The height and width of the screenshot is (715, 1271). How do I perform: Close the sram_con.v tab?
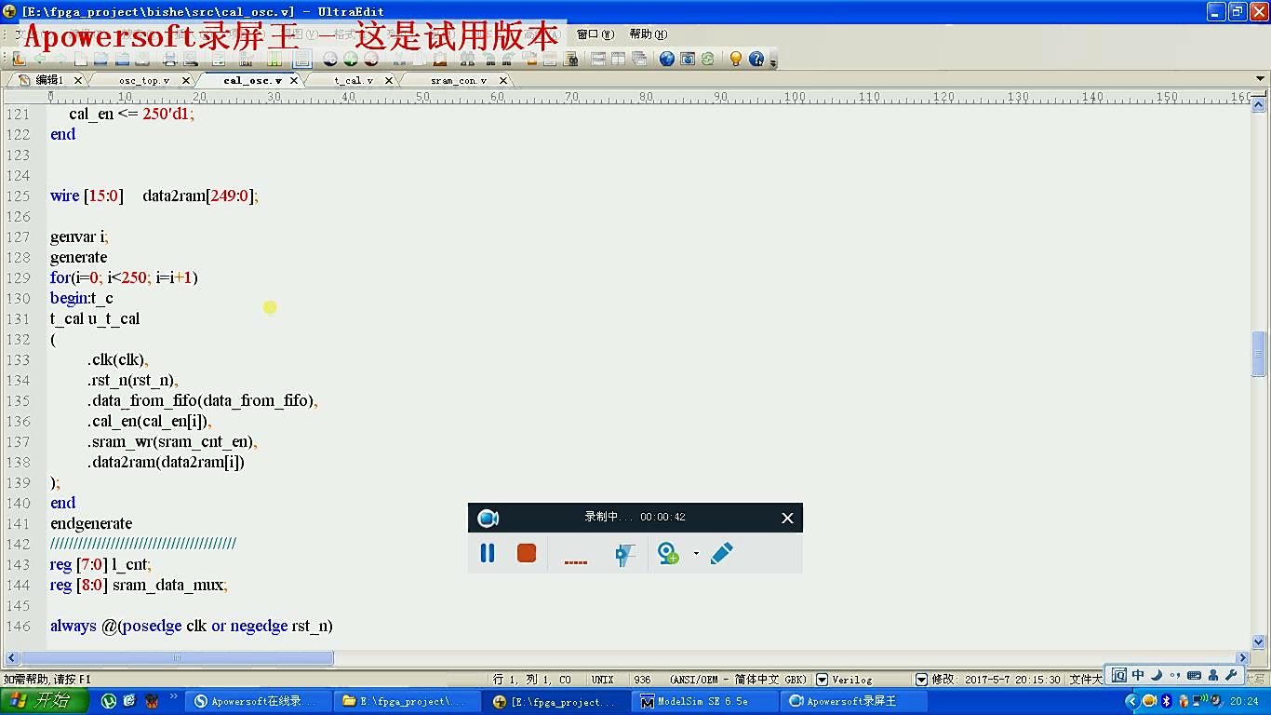click(x=503, y=80)
